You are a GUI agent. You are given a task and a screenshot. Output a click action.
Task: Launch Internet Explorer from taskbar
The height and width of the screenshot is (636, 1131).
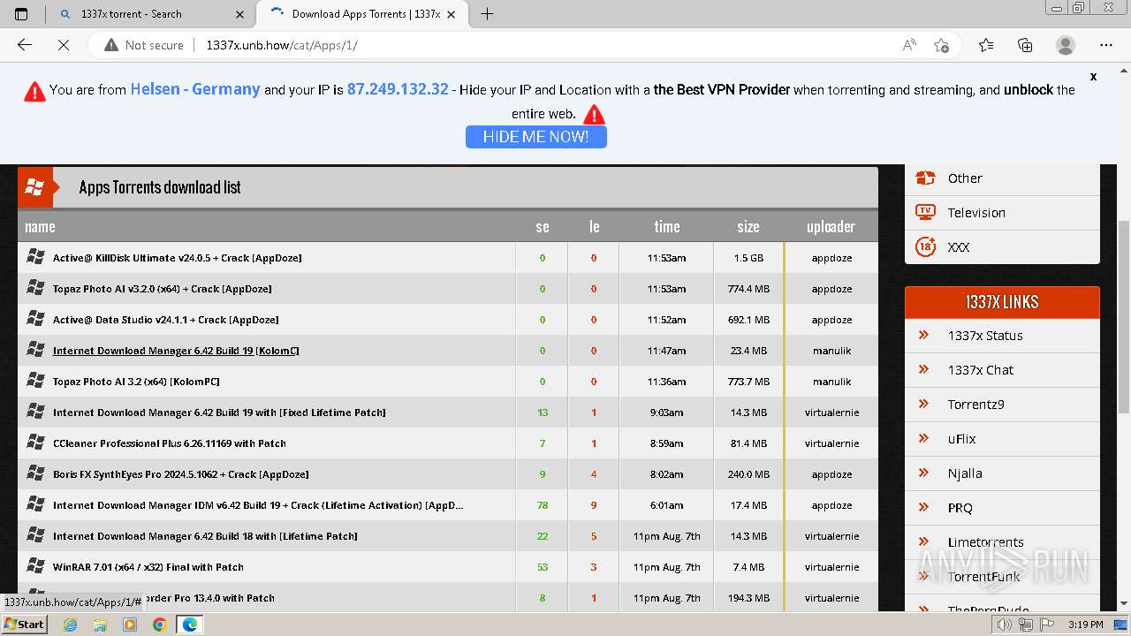coord(71,625)
